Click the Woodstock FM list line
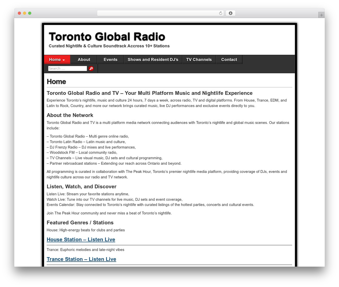339x287 pixels. coord(82,153)
